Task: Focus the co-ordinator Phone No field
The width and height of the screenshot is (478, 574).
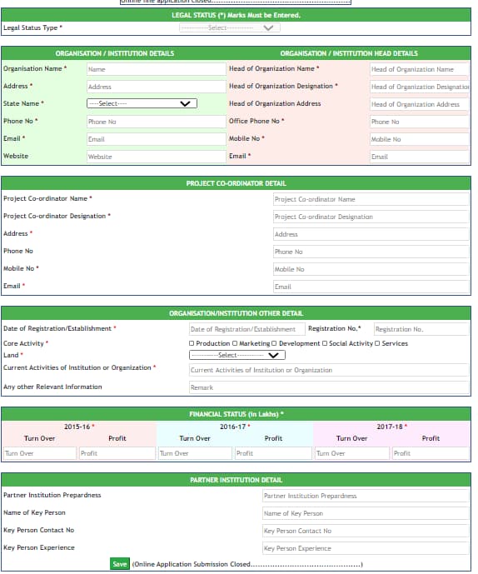Action: 371,252
